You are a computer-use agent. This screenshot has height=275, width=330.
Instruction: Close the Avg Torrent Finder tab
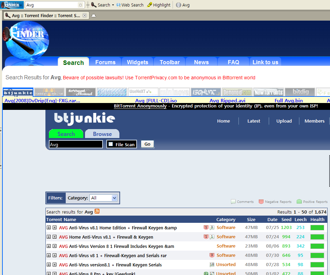(85, 15)
